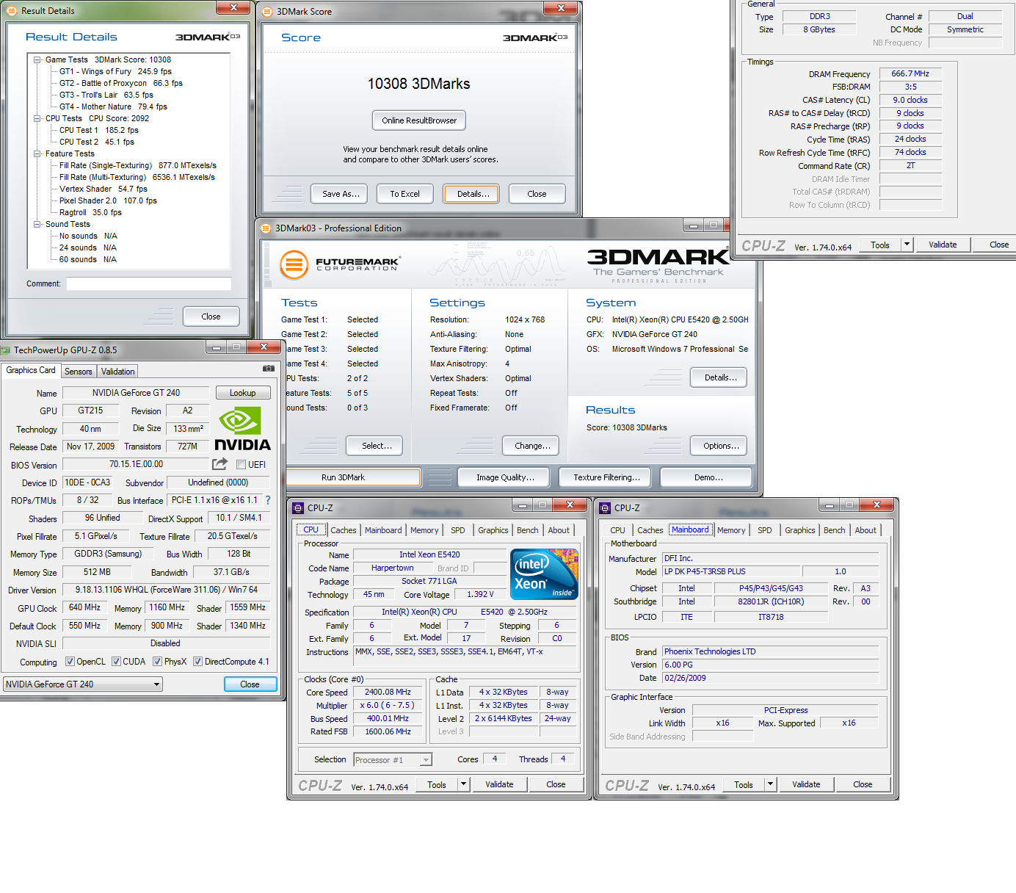
Task: Click the Image Quality... button
Action: (x=504, y=477)
